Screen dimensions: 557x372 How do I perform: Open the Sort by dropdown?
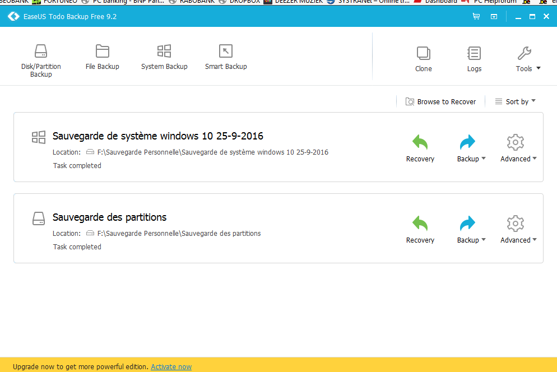(515, 101)
